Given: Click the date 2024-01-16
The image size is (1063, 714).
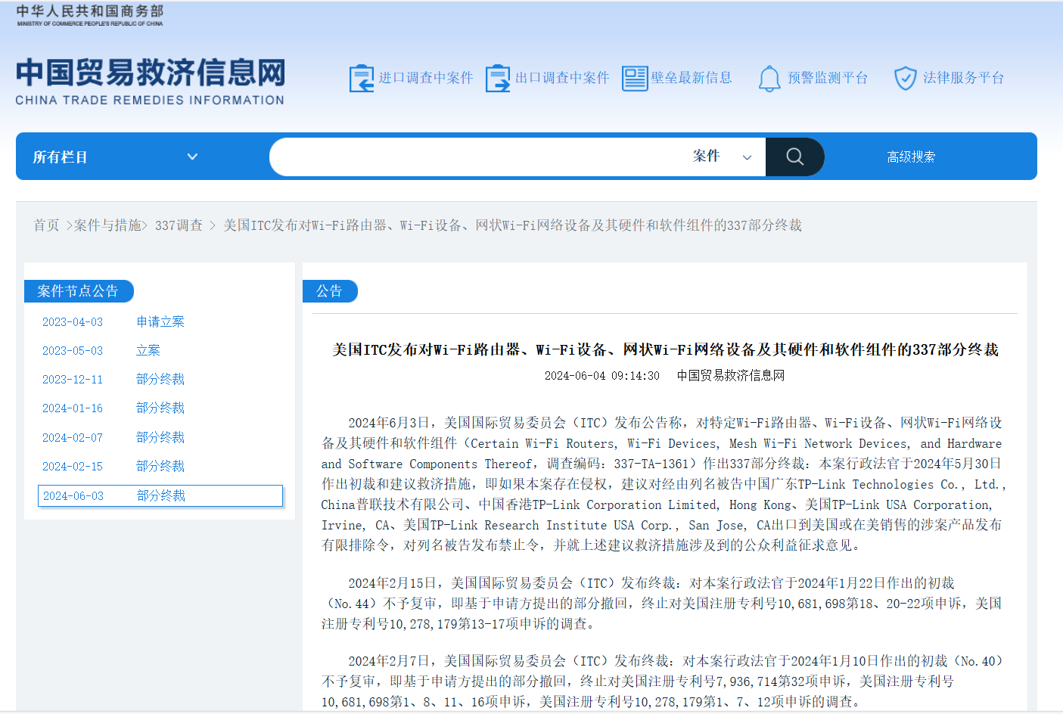Looking at the screenshot, I should [x=73, y=408].
